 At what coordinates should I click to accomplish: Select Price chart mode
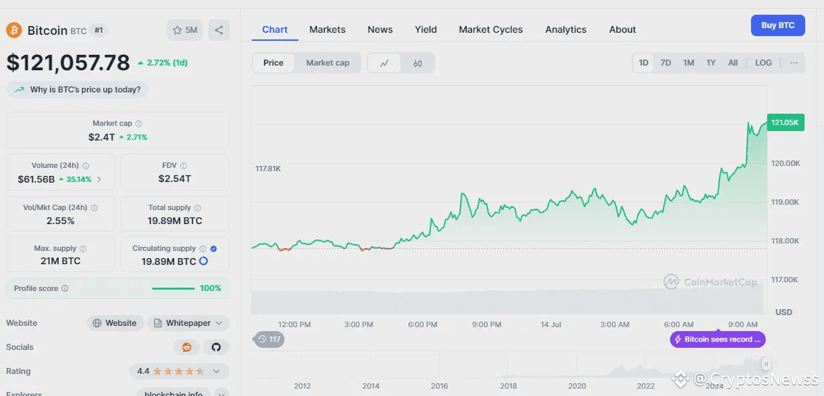273,63
